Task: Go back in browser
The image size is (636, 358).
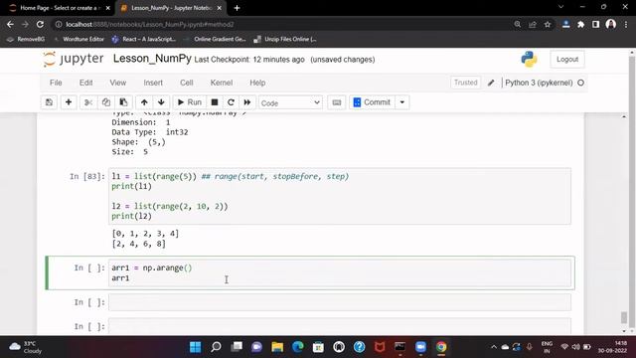Action: tap(10, 24)
